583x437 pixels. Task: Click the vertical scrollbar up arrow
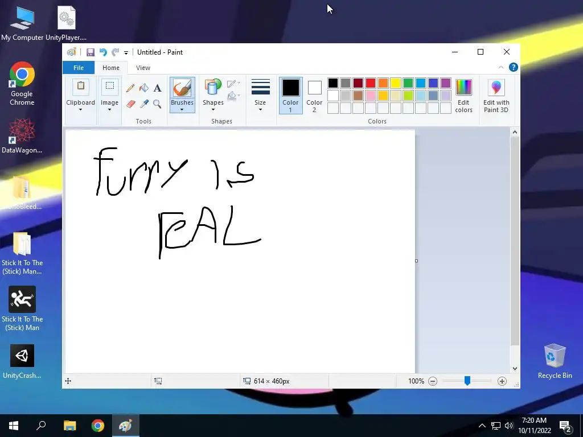pyautogui.click(x=515, y=132)
